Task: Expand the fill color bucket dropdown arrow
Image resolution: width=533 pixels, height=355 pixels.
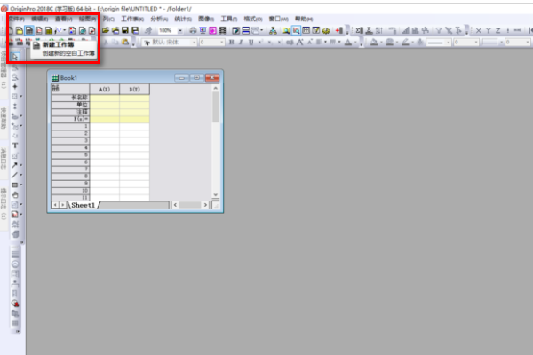Action: coord(381,43)
